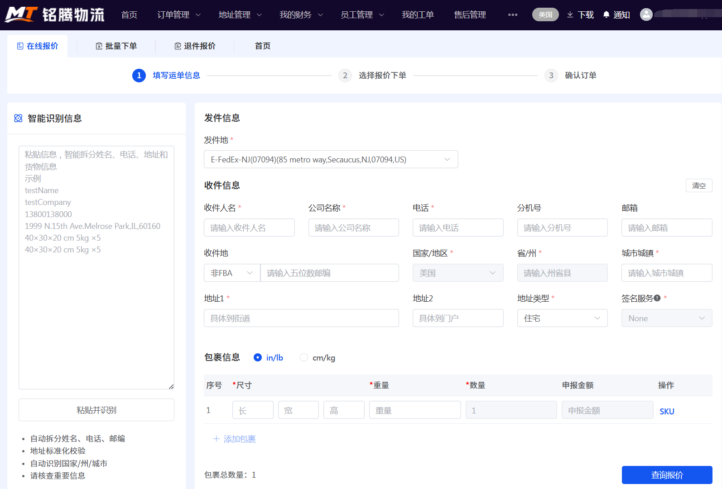Focus the 重量 weight input
The width and height of the screenshot is (722, 489).
click(x=415, y=410)
